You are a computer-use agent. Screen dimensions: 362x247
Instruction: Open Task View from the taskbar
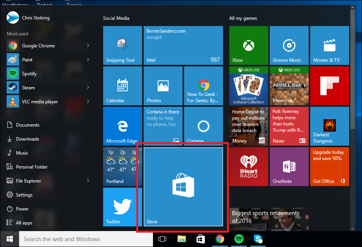162,239
